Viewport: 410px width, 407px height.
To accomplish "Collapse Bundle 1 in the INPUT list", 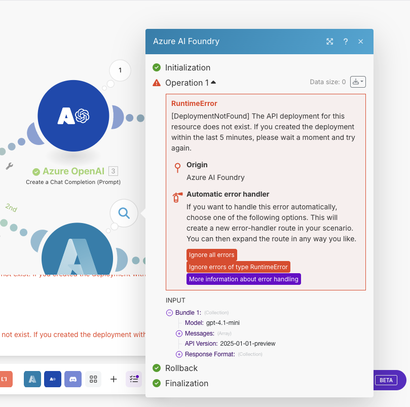I will tap(169, 313).
